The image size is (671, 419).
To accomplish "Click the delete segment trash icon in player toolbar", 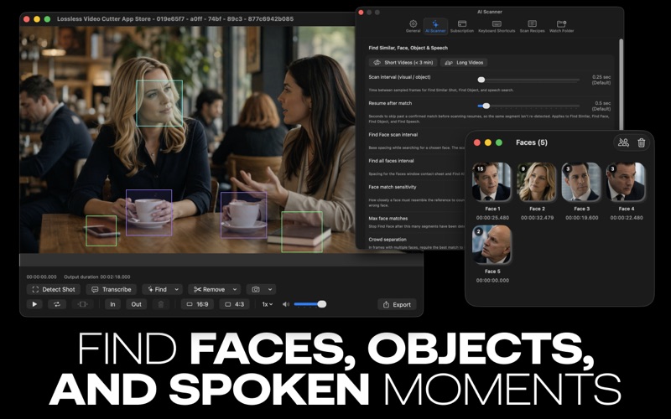I will [x=161, y=304].
